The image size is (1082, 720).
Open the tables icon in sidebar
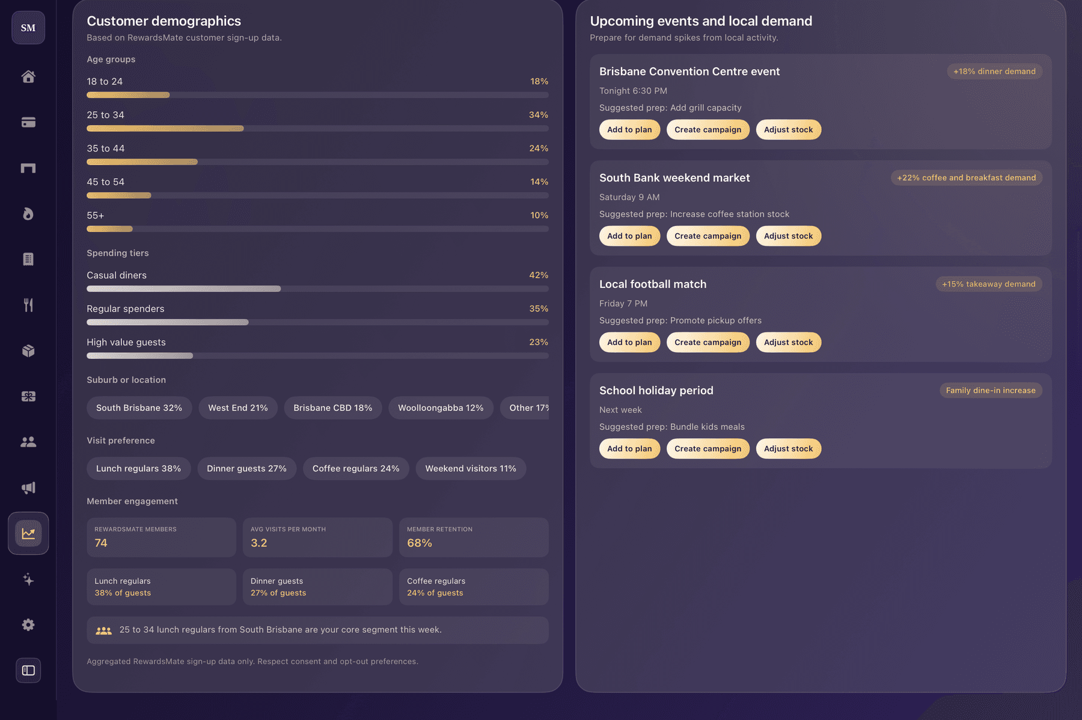pos(28,168)
